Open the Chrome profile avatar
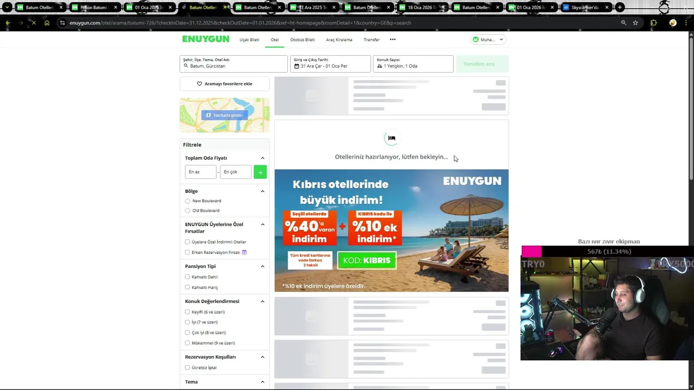Image resolution: width=694 pixels, height=390 pixels. tap(673, 23)
